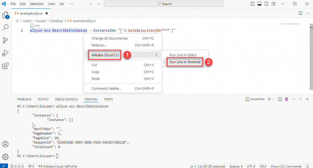Open the Edit menu
Screen dimensions: 313x168
pos(23,4)
